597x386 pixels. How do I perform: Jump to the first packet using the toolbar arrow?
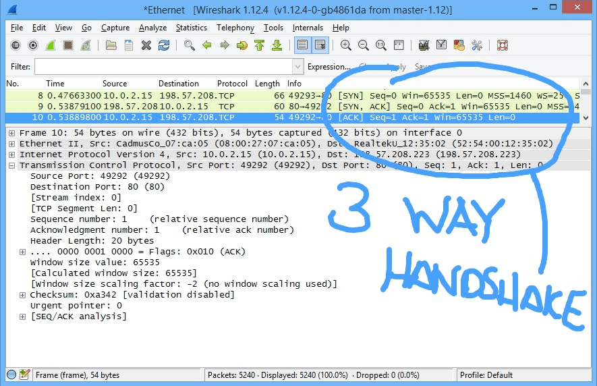point(260,45)
